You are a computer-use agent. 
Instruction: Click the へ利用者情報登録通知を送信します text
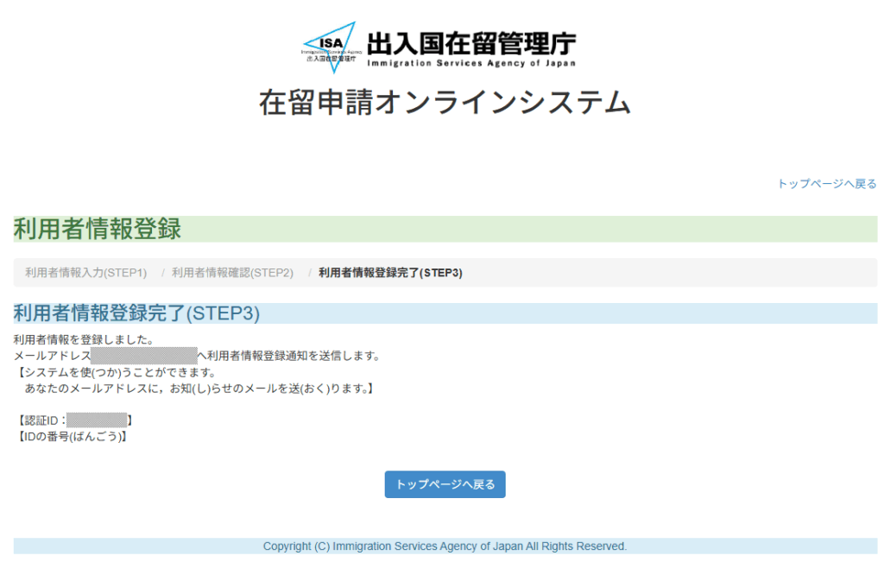288,356
